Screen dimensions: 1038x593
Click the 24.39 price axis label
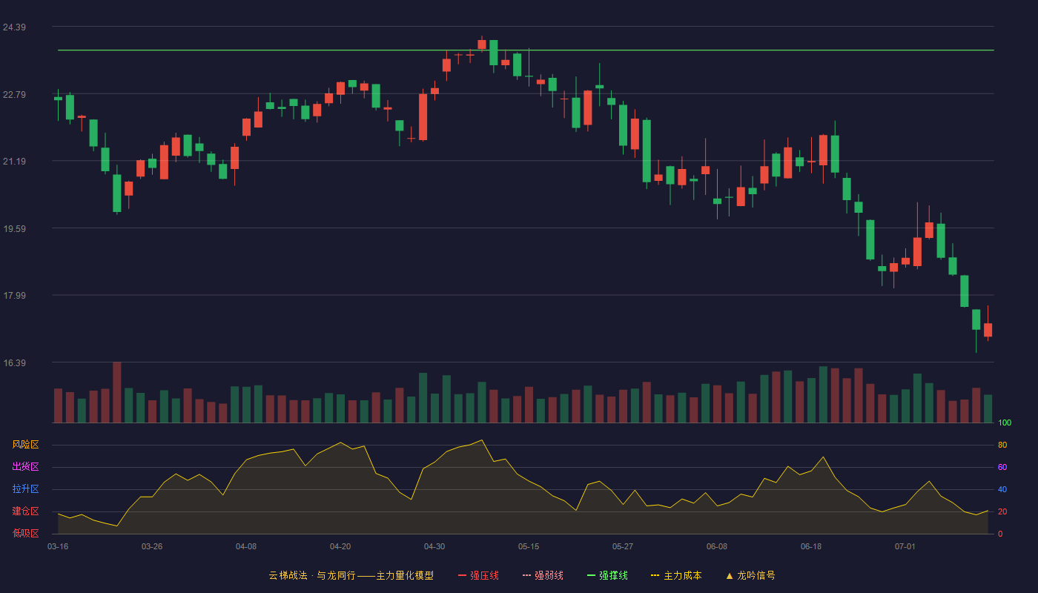pyautogui.click(x=15, y=27)
